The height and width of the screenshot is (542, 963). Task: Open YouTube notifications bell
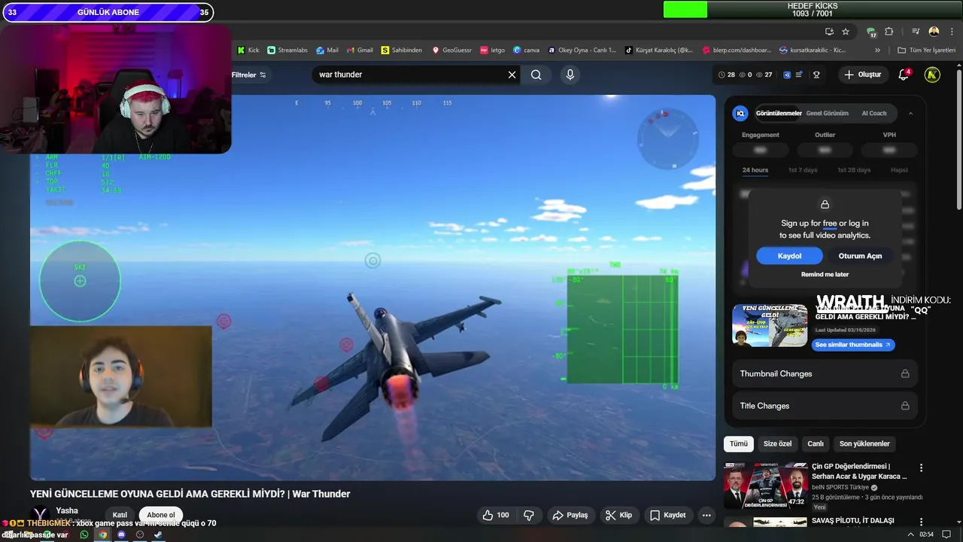click(904, 75)
